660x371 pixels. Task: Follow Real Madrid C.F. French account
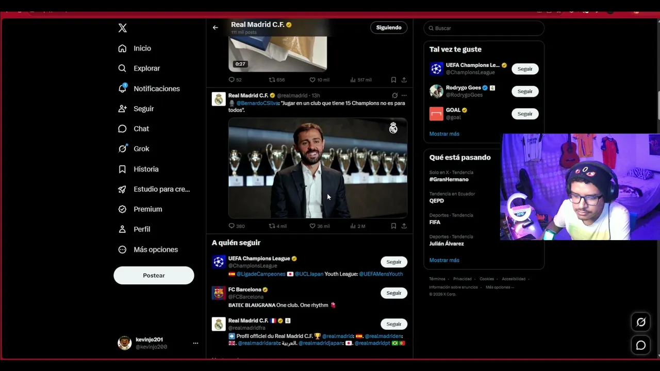394,324
